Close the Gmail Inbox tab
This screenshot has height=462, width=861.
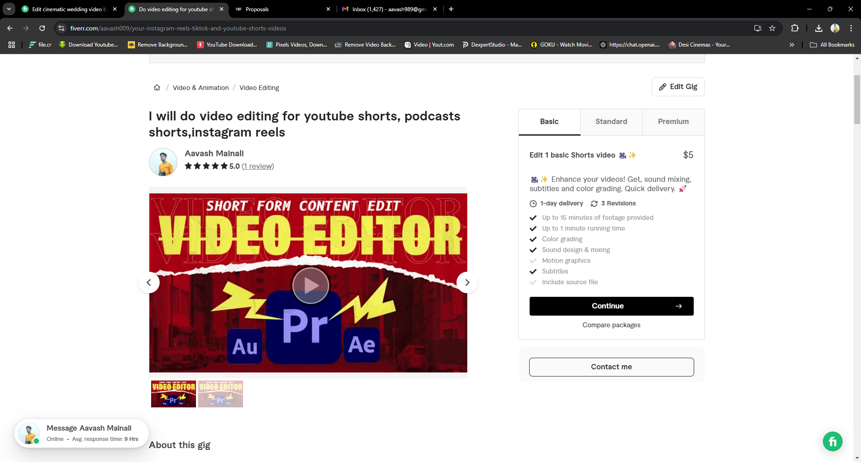click(x=435, y=9)
